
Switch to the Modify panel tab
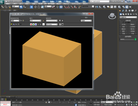[x=123, y=11]
